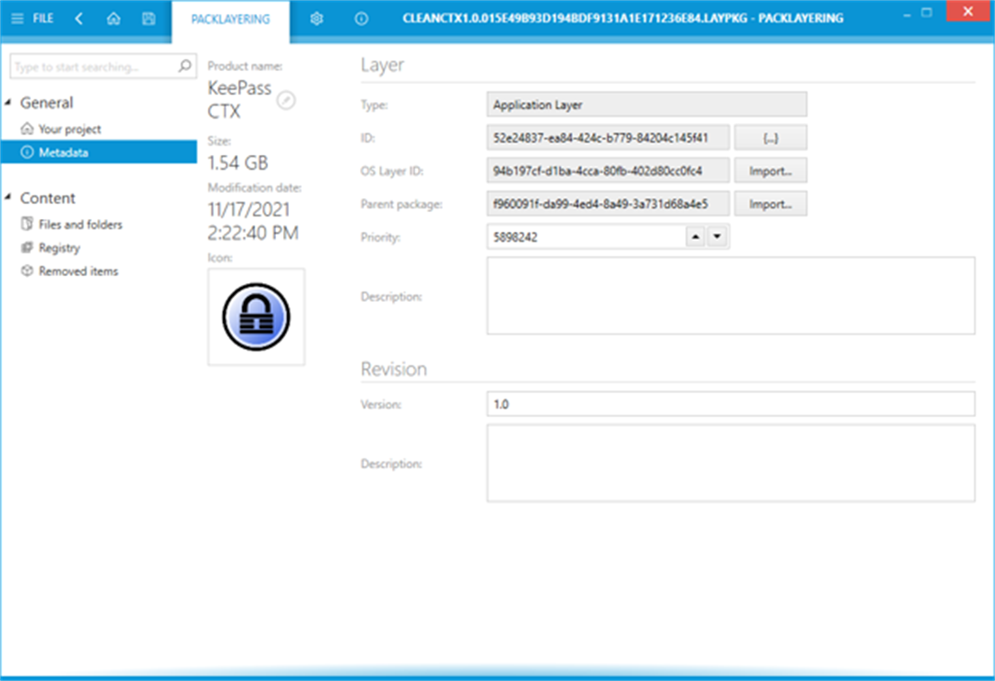Open the info icon in the title bar

click(361, 18)
